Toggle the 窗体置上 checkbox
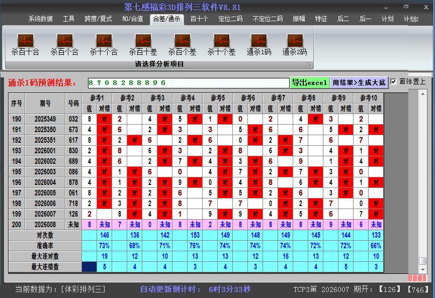 (394, 82)
